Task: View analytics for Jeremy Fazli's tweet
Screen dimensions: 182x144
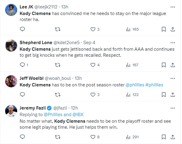Action: coord(128,137)
